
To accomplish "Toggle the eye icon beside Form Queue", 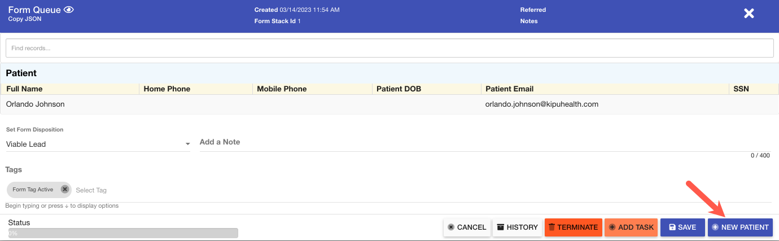I will coord(69,10).
